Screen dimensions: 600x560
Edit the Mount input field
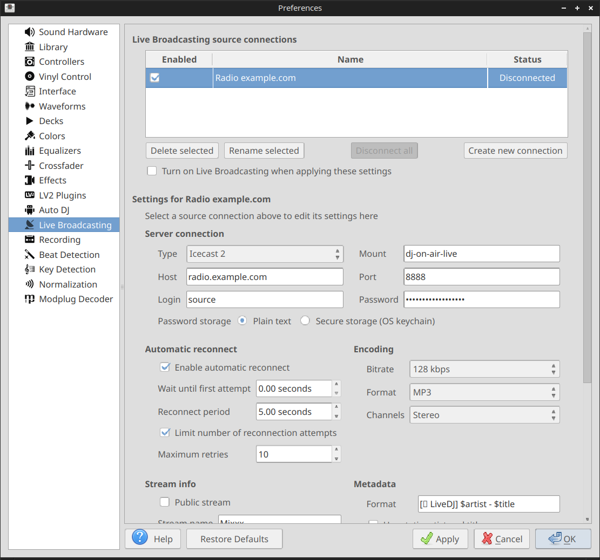pos(481,254)
